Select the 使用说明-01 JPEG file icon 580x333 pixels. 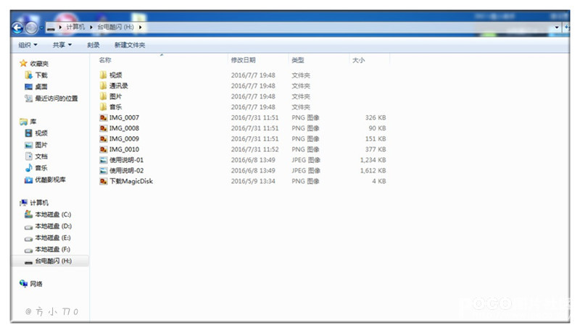tap(104, 160)
